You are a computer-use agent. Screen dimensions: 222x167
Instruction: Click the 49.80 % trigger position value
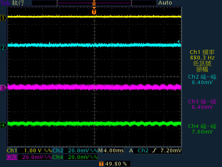pos(116,164)
